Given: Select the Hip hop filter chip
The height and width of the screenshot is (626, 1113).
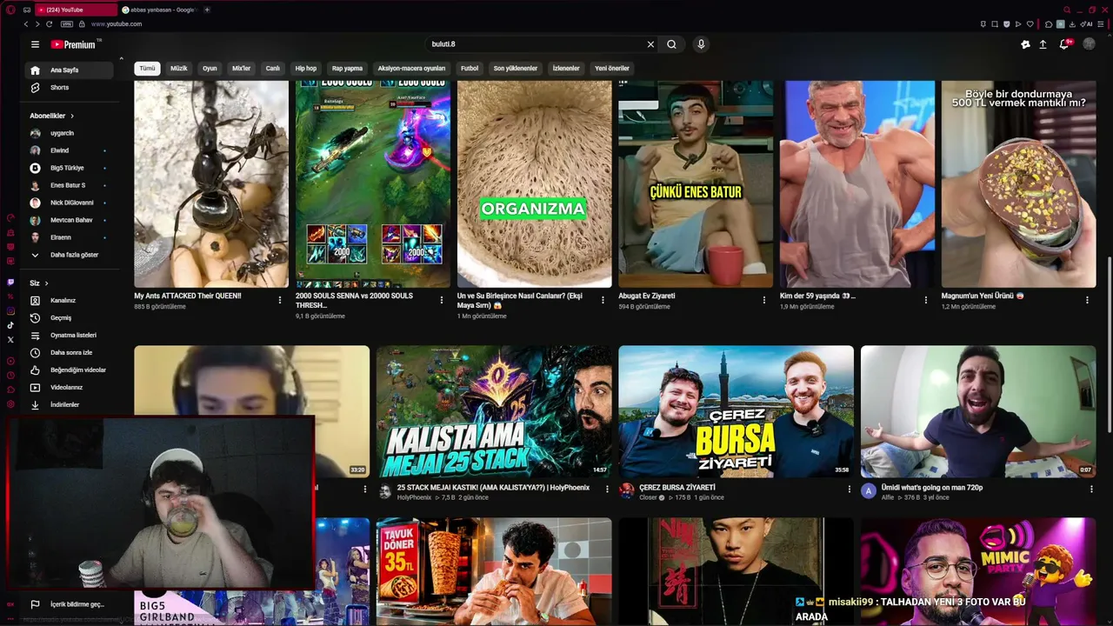Looking at the screenshot, I should click(x=306, y=68).
